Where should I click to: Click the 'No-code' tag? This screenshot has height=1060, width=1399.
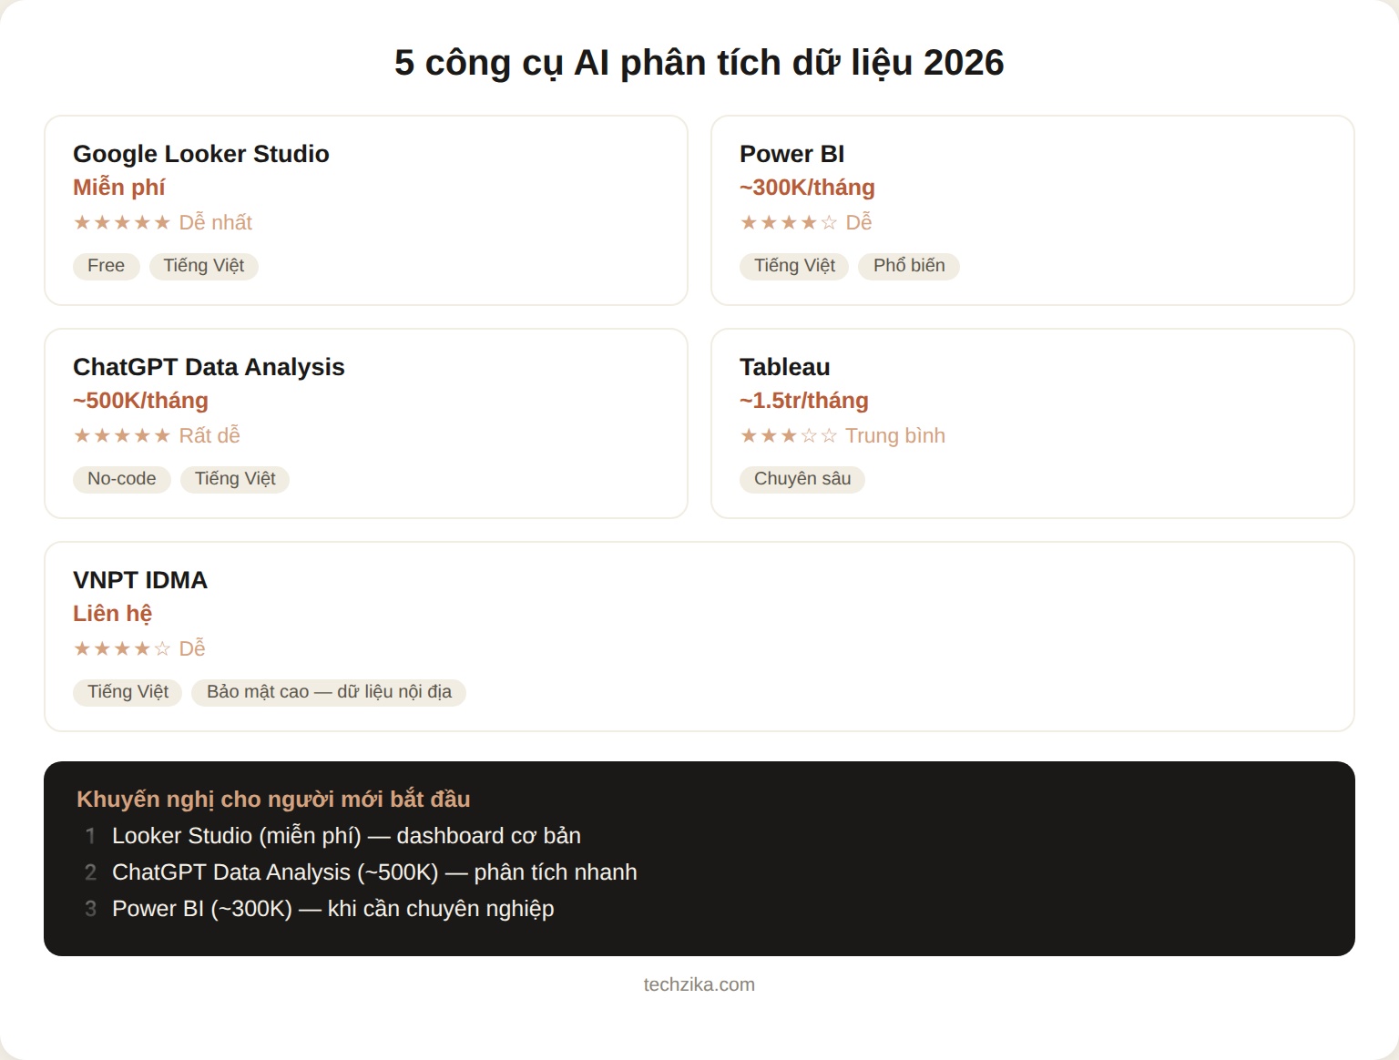(x=122, y=479)
